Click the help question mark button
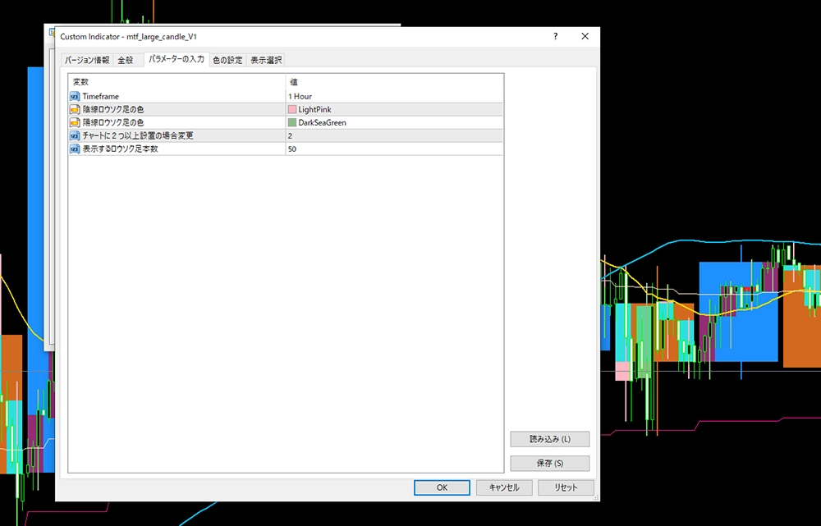Screen dimensions: 821x526 556,36
